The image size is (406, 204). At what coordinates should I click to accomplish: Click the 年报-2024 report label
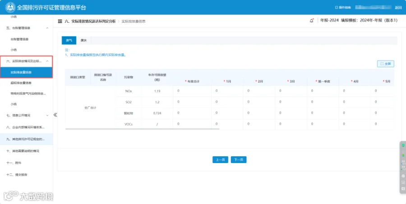pos(329,20)
